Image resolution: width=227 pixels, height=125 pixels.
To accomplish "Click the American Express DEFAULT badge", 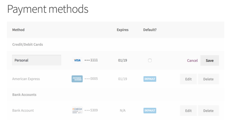I will [x=150, y=79].
